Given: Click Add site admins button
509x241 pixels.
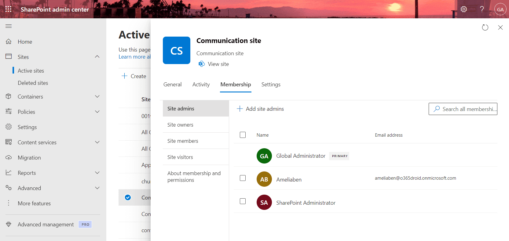Looking at the screenshot, I should (260, 109).
